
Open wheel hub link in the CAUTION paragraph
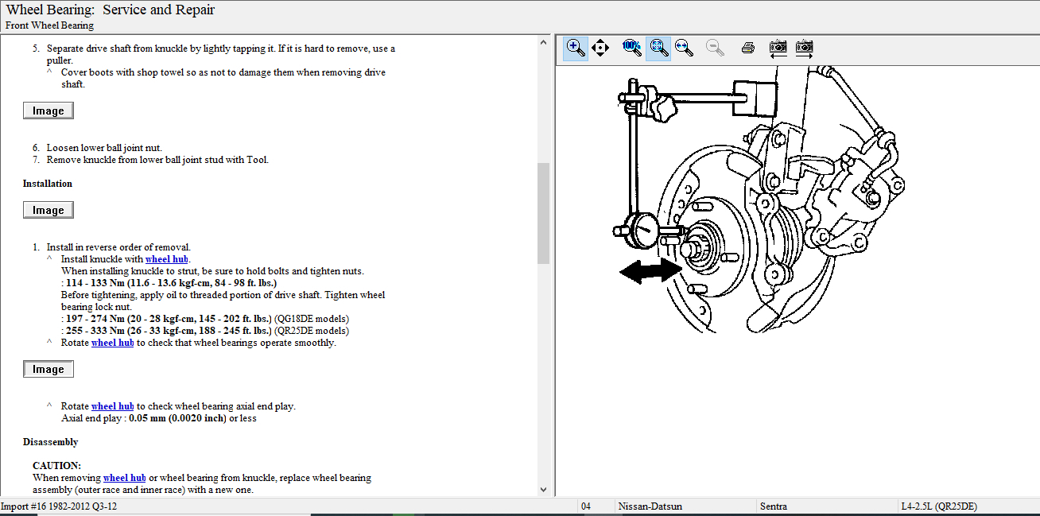click(x=124, y=478)
